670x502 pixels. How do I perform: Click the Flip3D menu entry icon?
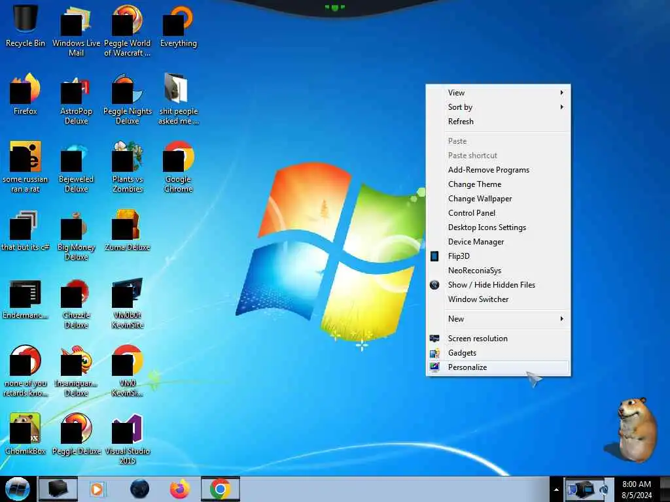point(434,256)
